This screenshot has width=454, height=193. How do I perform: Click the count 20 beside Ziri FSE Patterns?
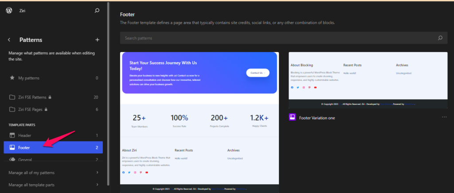coord(96,97)
